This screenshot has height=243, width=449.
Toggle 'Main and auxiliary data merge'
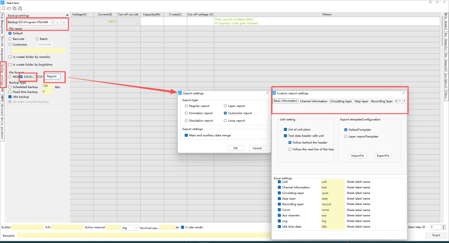tap(186, 135)
